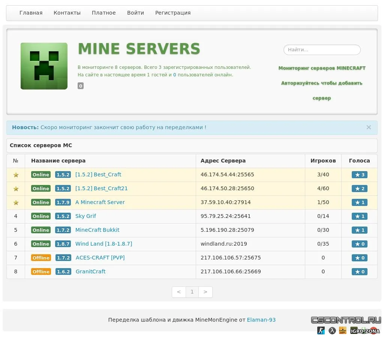Focus the Найти search field
The image size is (384, 337).
click(x=322, y=50)
